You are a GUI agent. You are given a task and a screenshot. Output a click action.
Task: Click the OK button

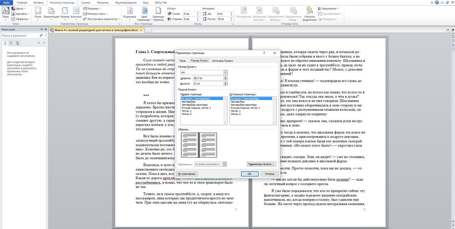tap(249, 174)
